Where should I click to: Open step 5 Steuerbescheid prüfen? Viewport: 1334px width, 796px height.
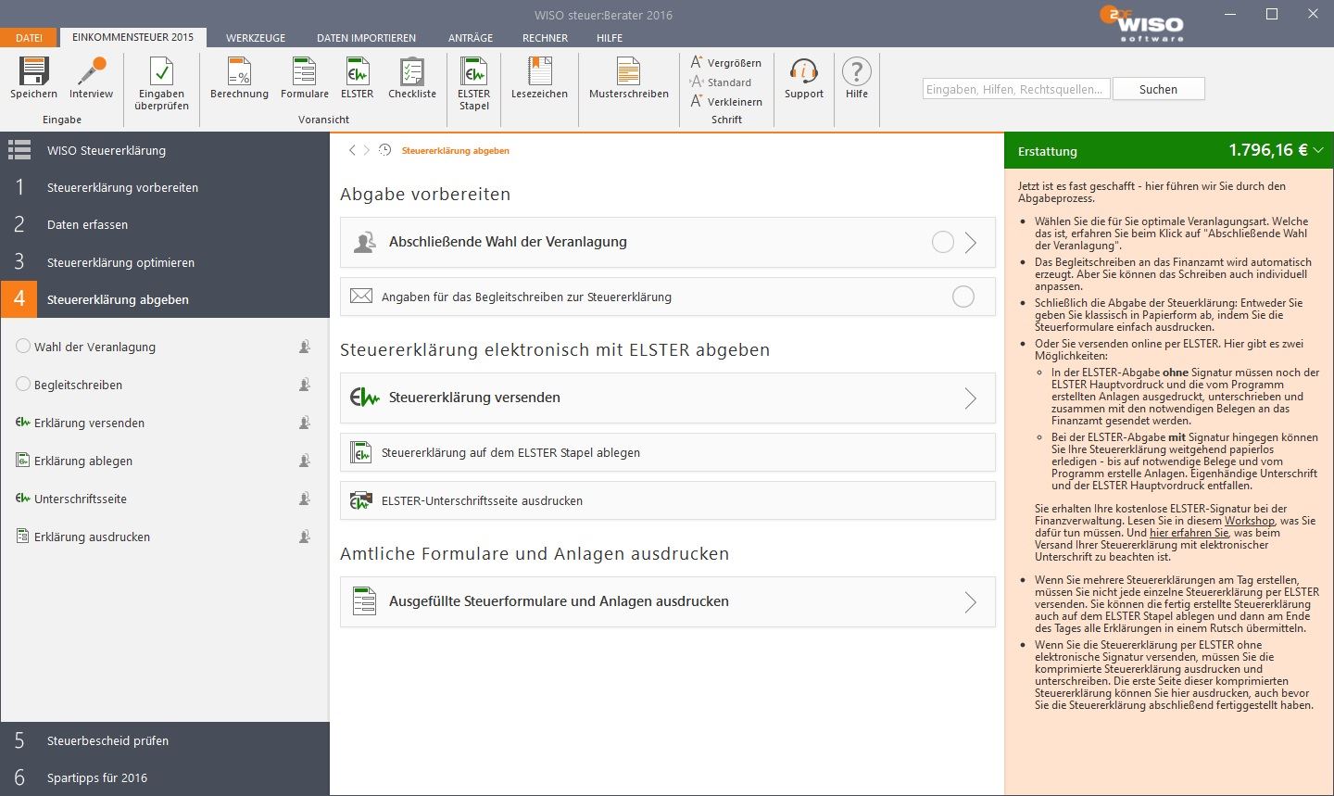[x=165, y=740]
